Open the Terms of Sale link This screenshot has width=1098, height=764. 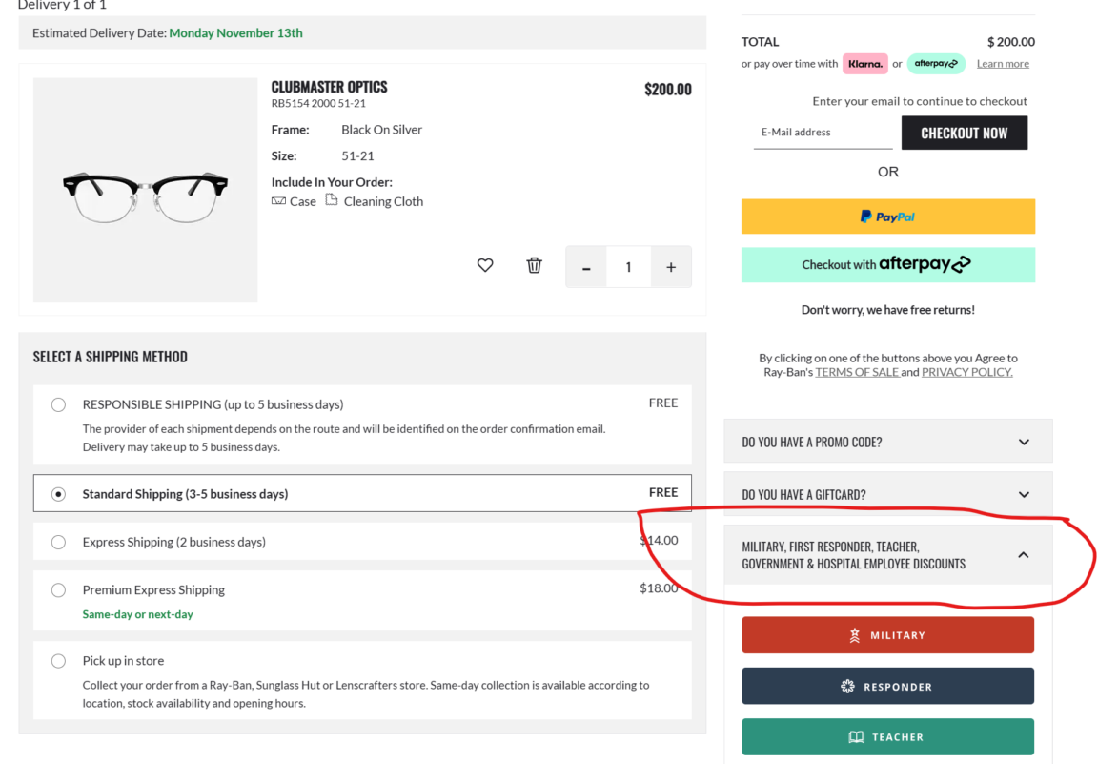[857, 372]
